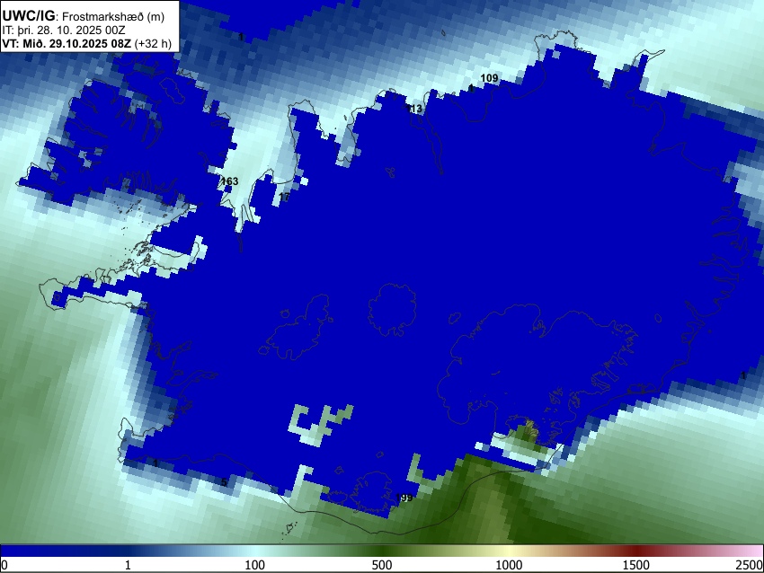Click the '17' value label on the map
The height and width of the screenshot is (573, 764).
(284, 197)
